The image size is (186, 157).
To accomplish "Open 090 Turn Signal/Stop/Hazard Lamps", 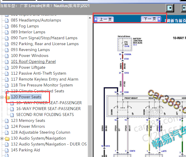I will click(x=44, y=38).
